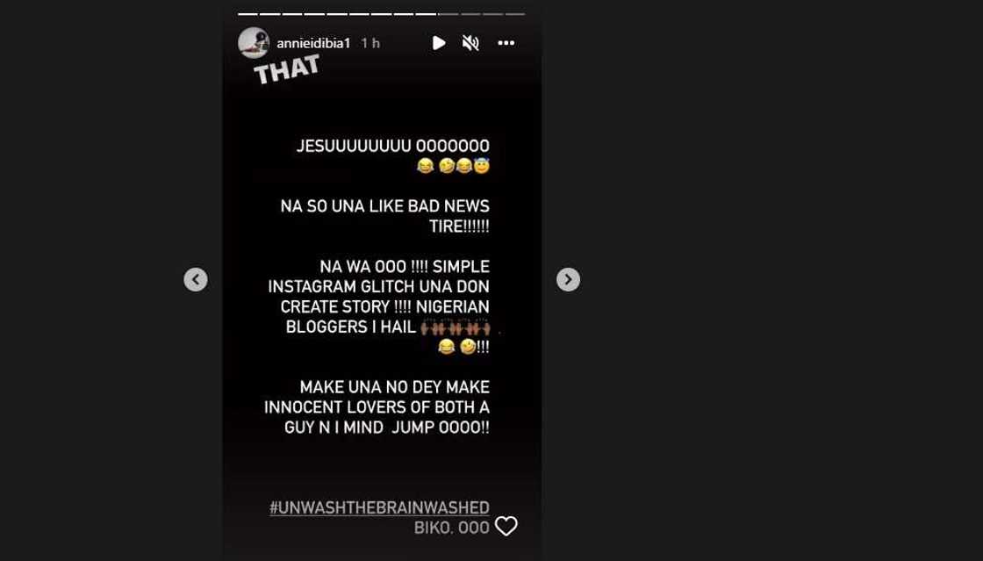Click the "MAKE UNA NO DEY MAKE" paragraph
The width and height of the screenshot is (983, 561).
[377, 407]
